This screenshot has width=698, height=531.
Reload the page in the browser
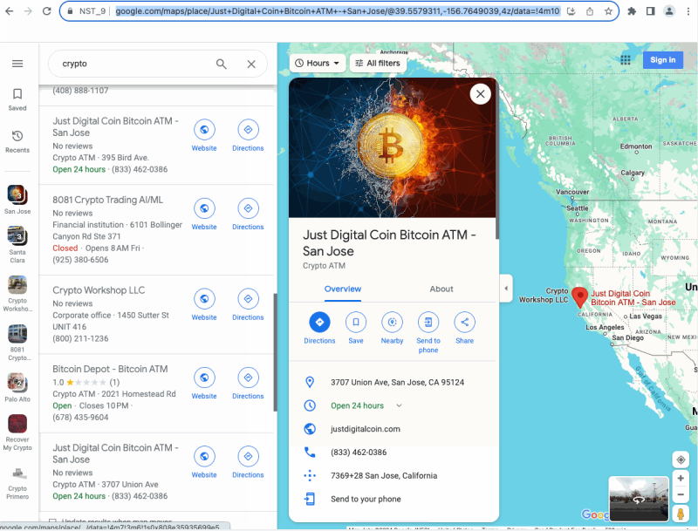(47, 11)
